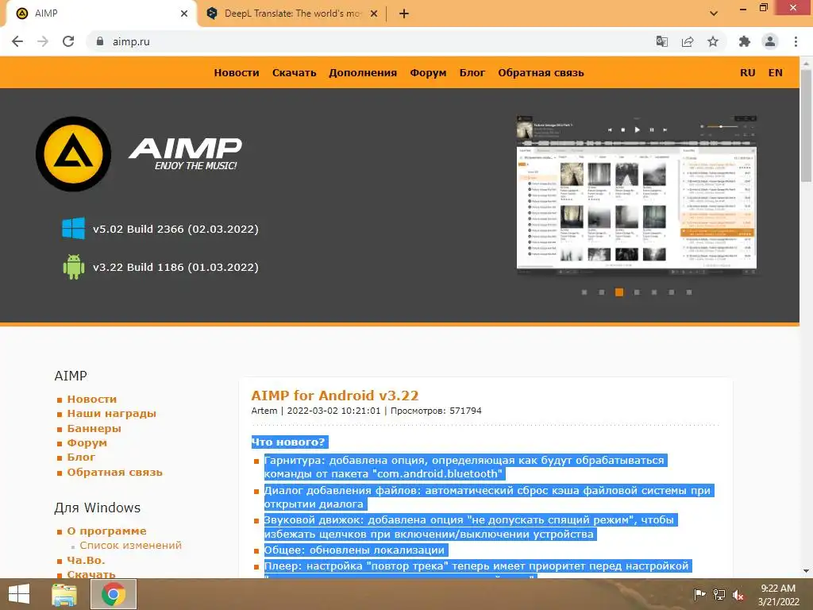
Task: Click the page vertical scrollbar thumb
Action: click(x=806, y=125)
